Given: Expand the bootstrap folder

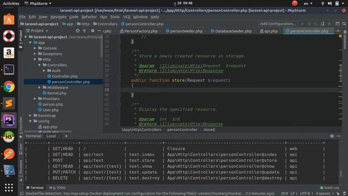Looking at the screenshot, I should 30,115.
